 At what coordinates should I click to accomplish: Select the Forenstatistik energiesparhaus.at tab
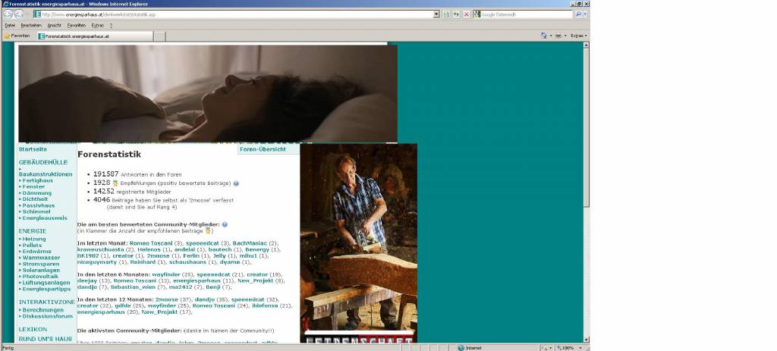(x=95, y=36)
